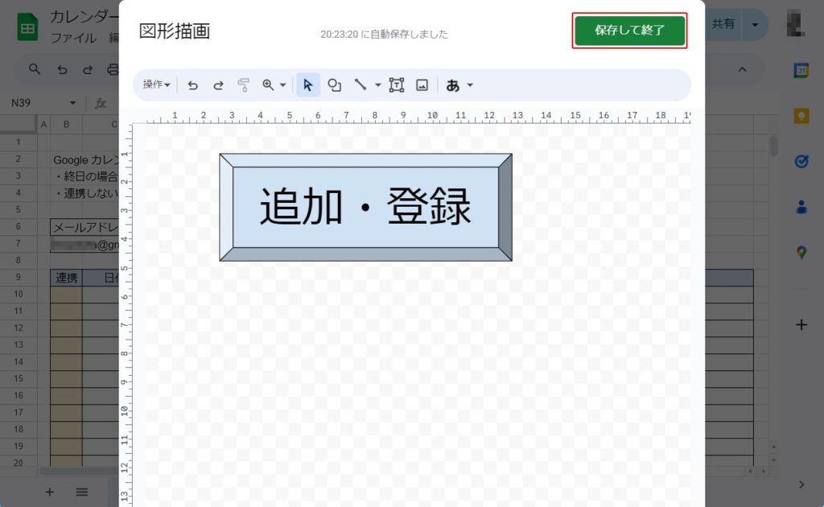The height and width of the screenshot is (507, 824).
Task: Click the 共有 share button
Action: click(723, 24)
